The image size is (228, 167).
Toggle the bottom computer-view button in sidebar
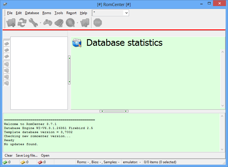[x=6, y=83]
